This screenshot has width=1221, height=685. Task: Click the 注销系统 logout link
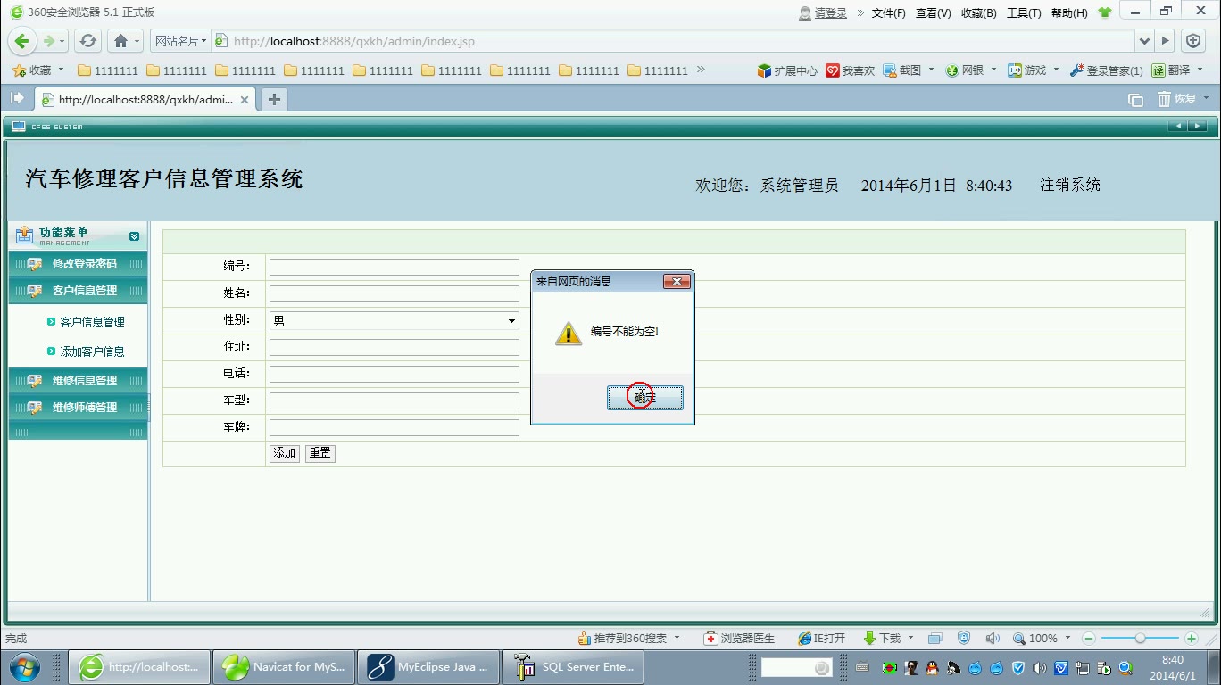pos(1070,186)
